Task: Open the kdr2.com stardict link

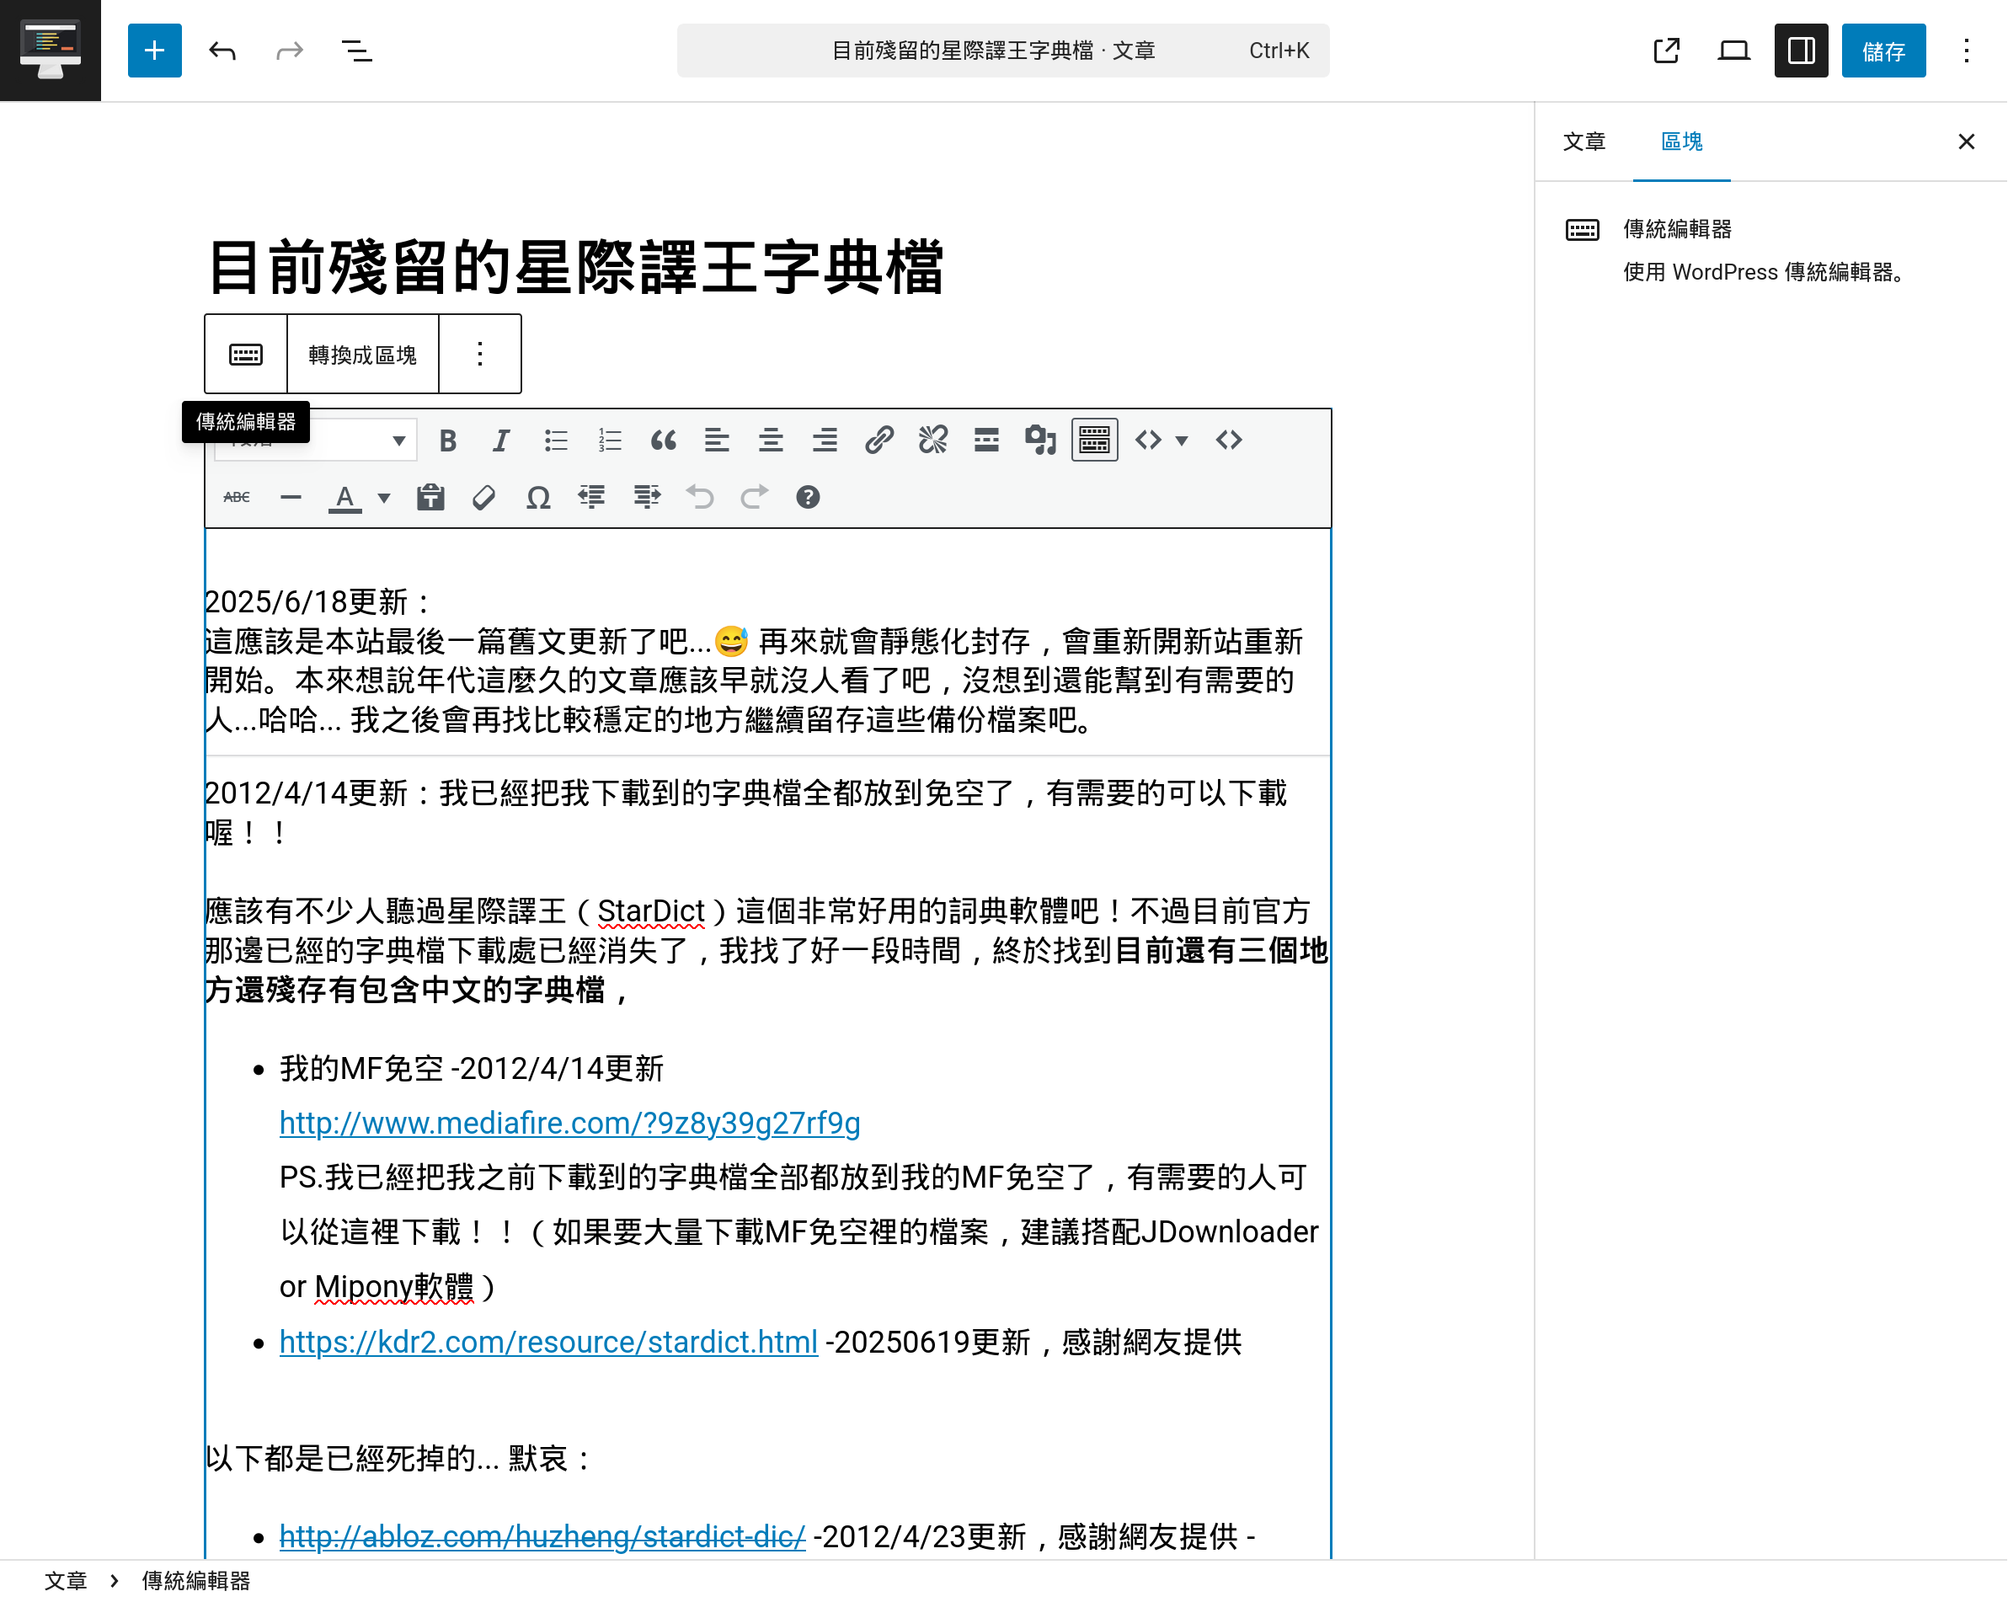Action: pos(547,1341)
